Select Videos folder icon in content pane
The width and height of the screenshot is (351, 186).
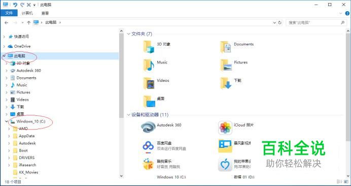tap(149, 83)
